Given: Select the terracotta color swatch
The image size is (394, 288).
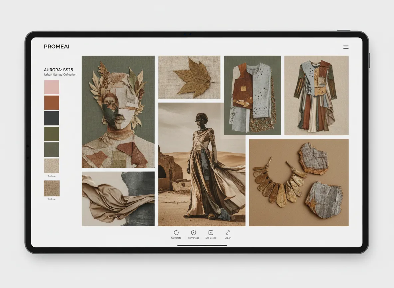Looking at the screenshot, I should point(51,102).
